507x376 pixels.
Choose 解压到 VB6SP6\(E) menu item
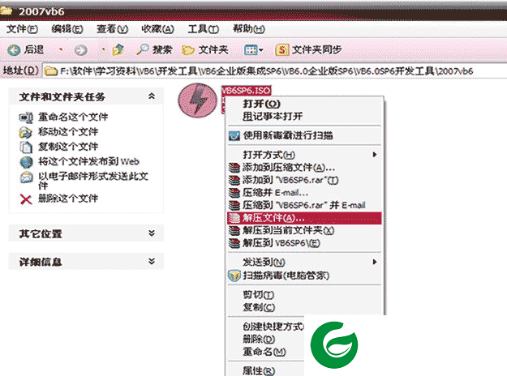304,243
